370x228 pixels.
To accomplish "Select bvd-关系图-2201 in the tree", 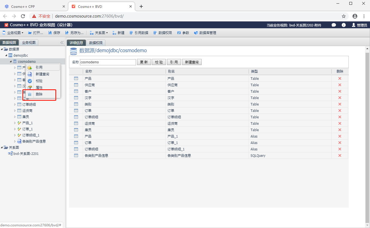I will [x=26, y=153].
